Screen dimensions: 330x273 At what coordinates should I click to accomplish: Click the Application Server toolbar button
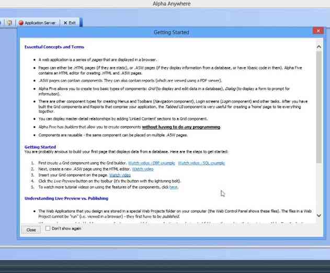click(37, 22)
